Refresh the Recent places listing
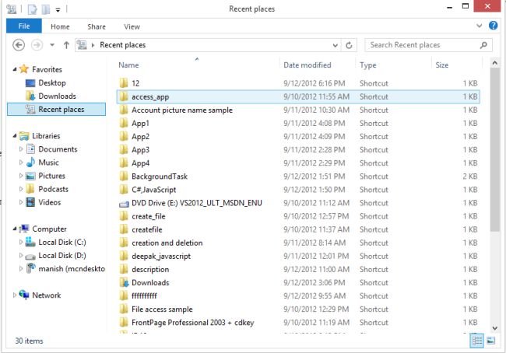This screenshot has height=353, width=506. 349,45
